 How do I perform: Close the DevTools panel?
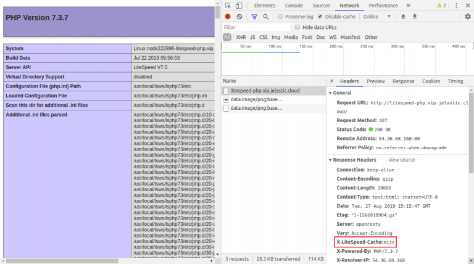[x=468, y=6]
